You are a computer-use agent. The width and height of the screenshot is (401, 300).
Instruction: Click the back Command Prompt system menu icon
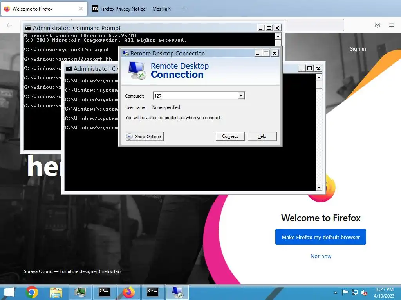28,28
